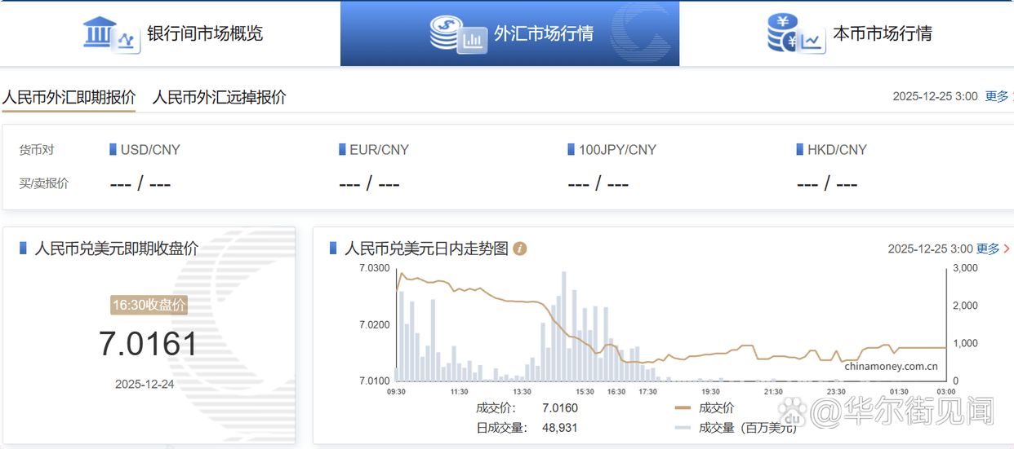Open the 本币市场行情 section
Viewport: 1014px width, 449px height.
point(883,34)
